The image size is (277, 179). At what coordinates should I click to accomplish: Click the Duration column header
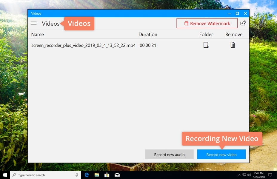[x=148, y=34]
